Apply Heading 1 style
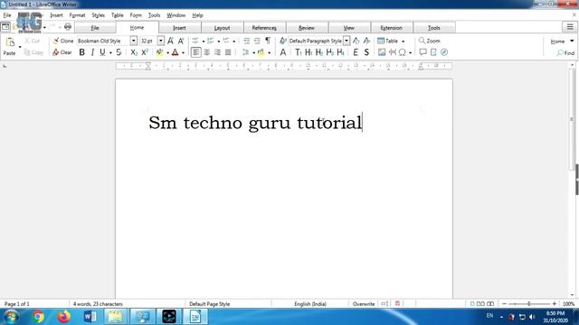The height and width of the screenshot is (325, 579). point(308,52)
